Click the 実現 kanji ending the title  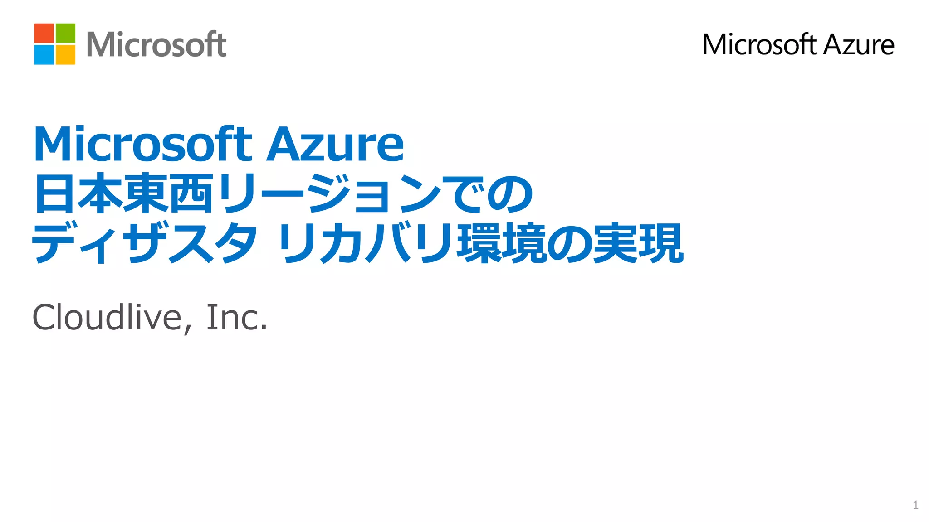(638, 242)
